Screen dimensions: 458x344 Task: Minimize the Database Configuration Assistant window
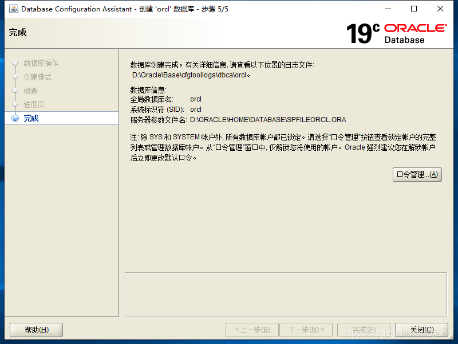click(388, 9)
